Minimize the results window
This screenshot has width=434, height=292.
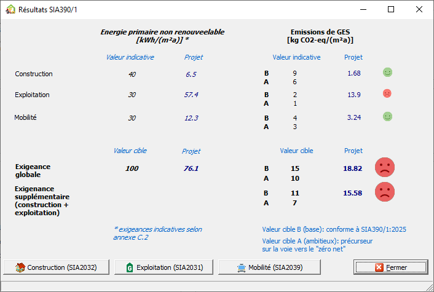pos(363,9)
